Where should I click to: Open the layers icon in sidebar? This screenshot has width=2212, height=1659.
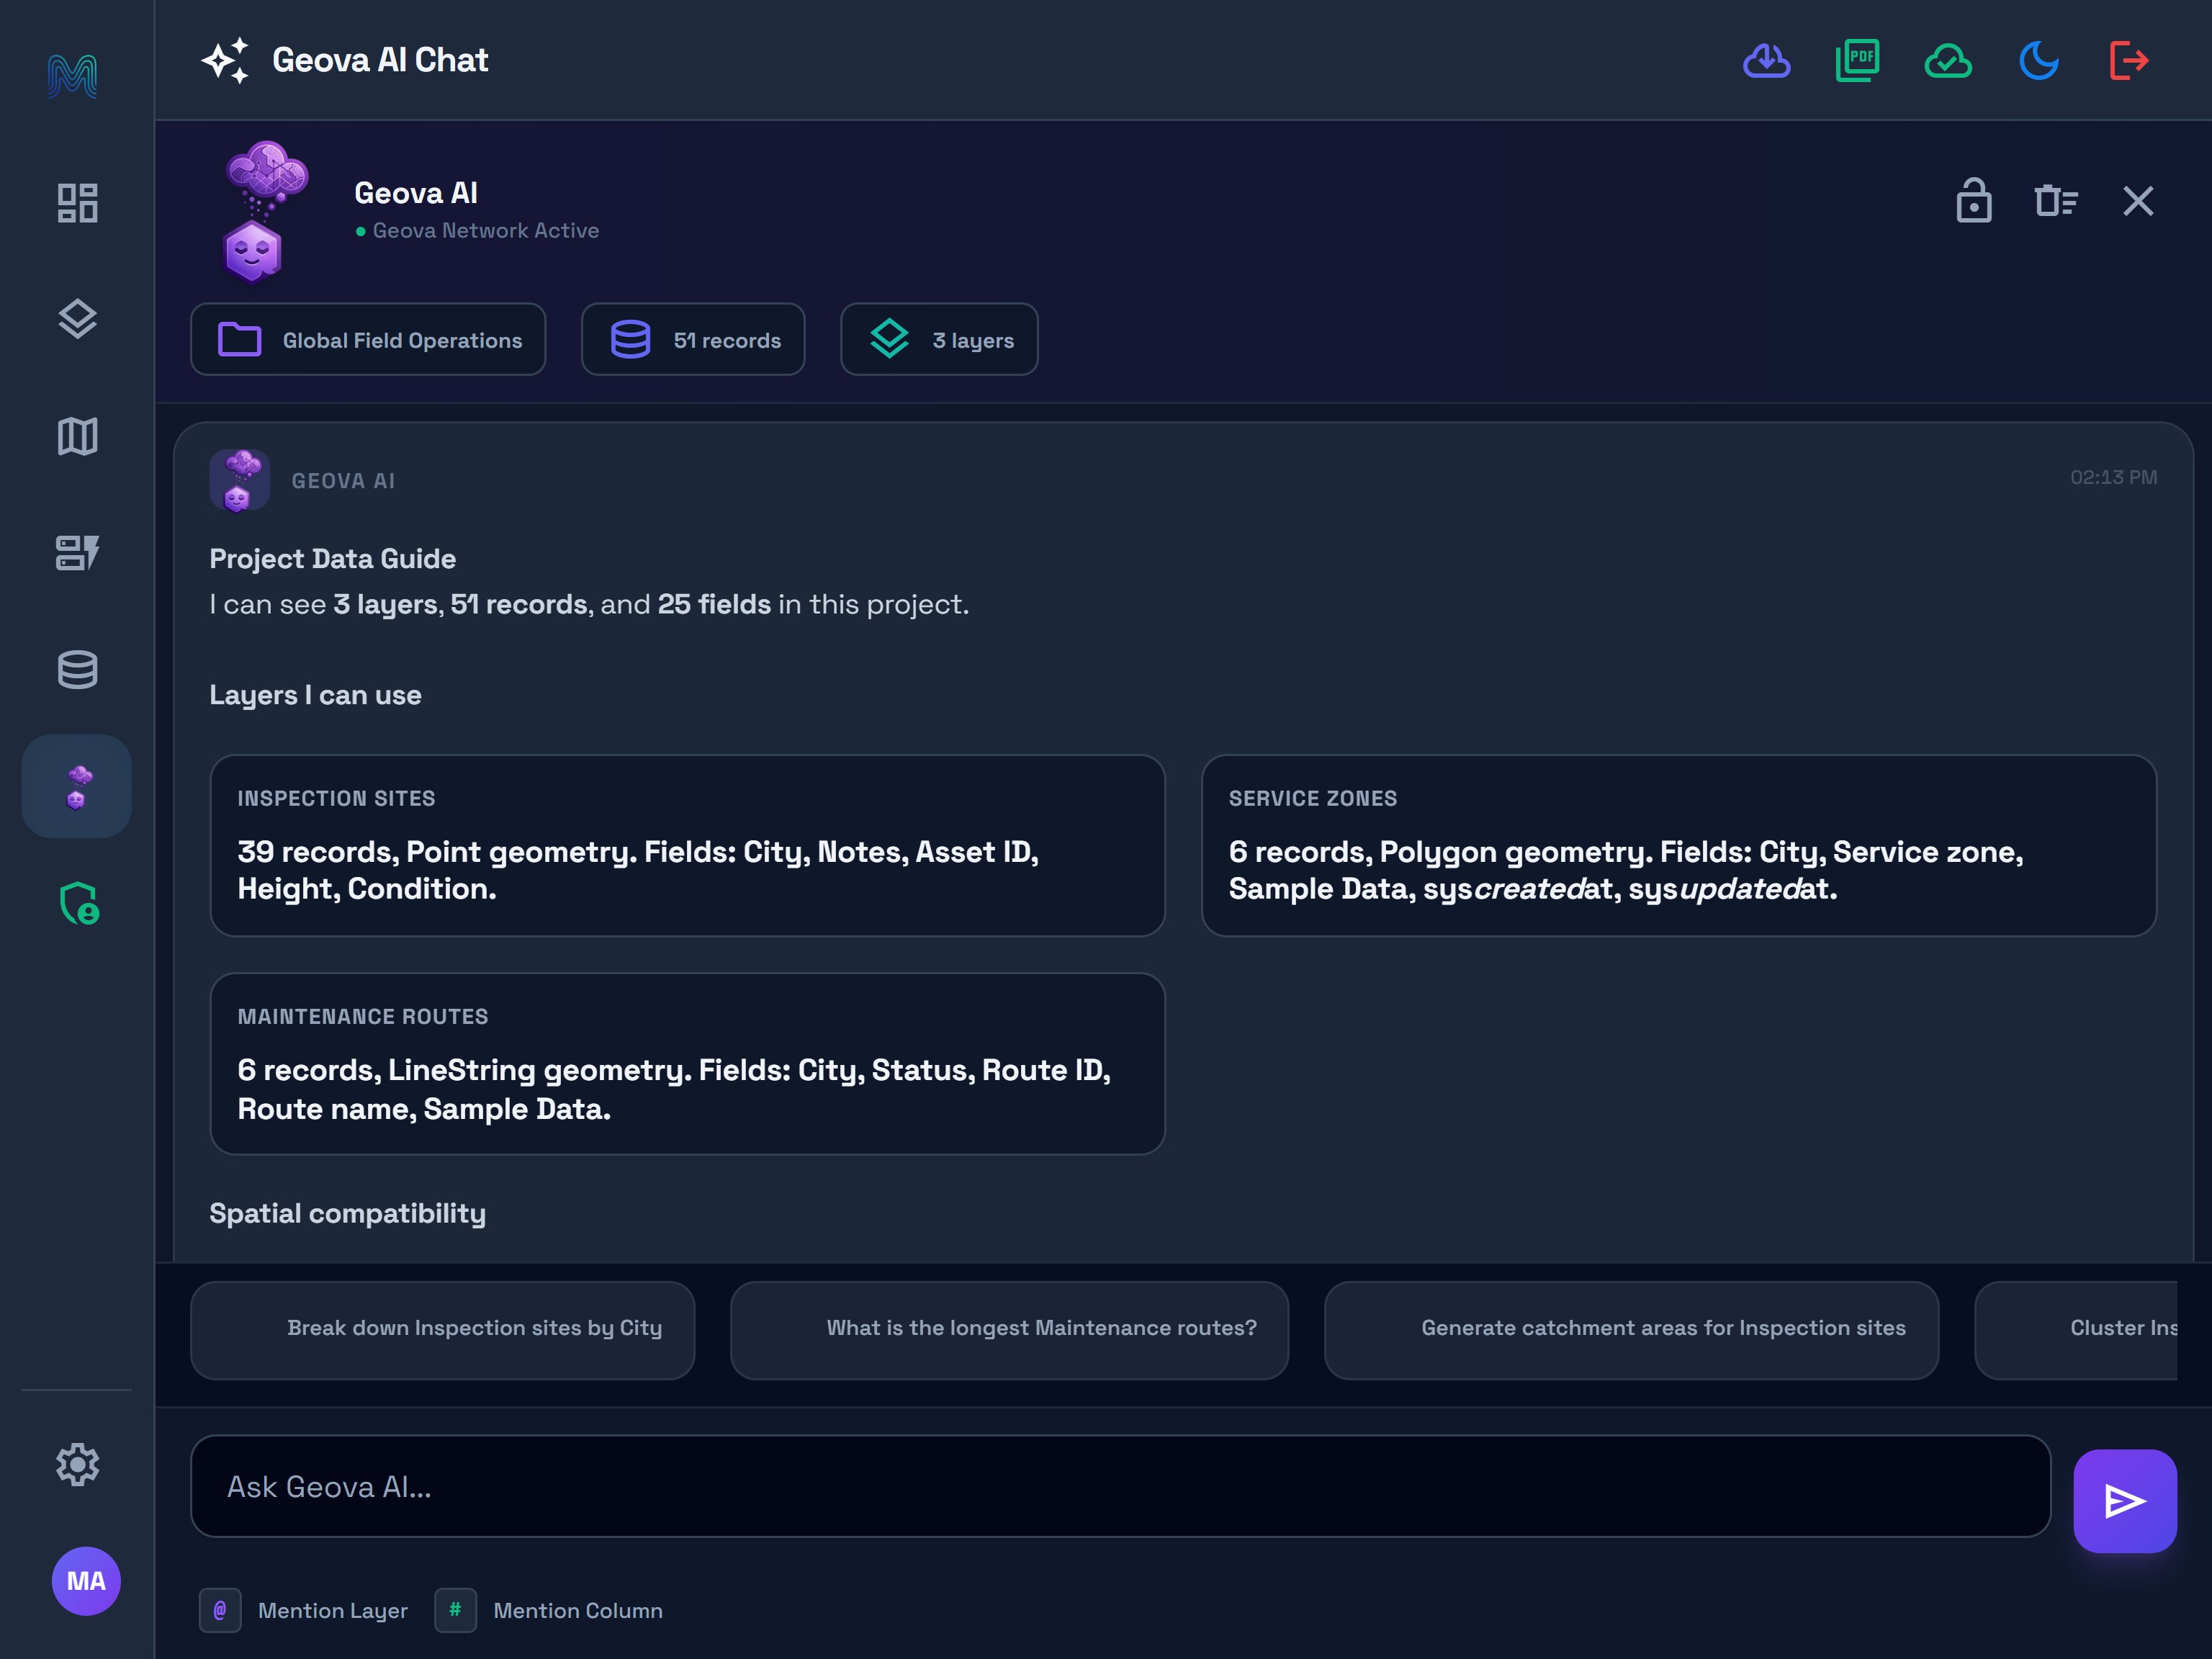77,320
